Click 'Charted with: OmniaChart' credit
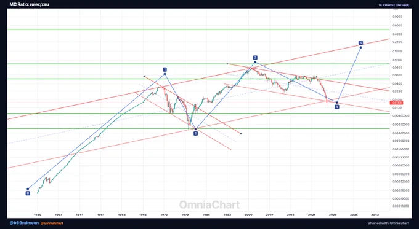The width and height of the screenshot is (419, 229). [388, 223]
